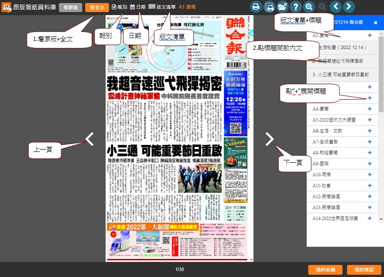The height and width of the screenshot is (277, 384).
Task: Expand section using the plus beside A9-國際
Action: [369, 164]
